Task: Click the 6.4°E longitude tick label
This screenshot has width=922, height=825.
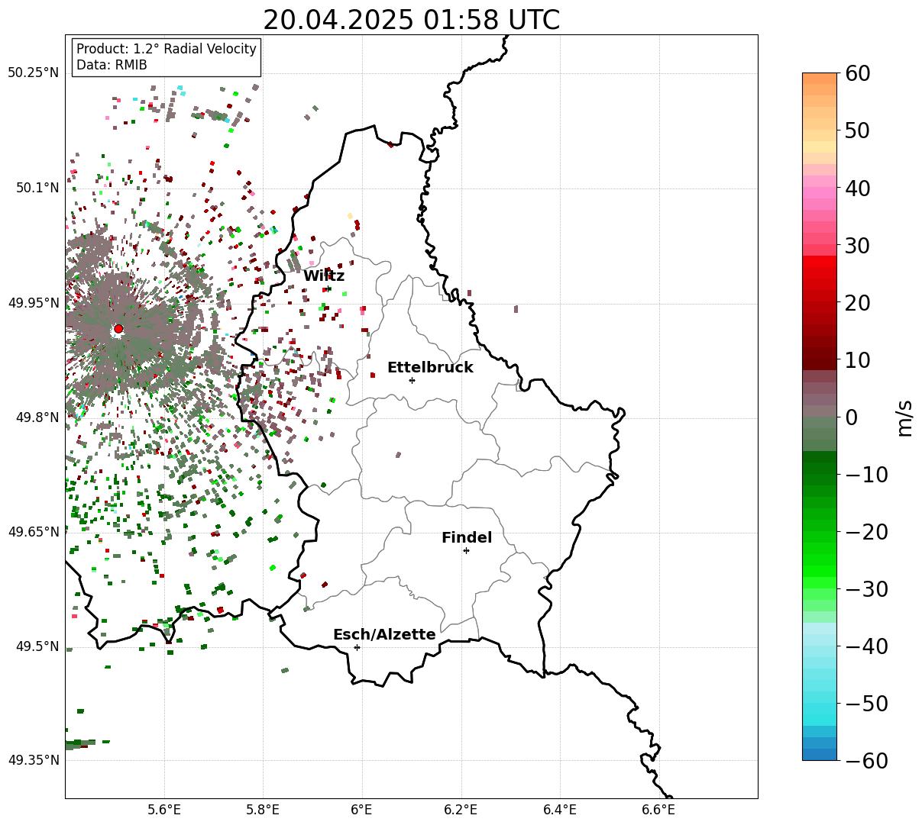Action: [559, 810]
